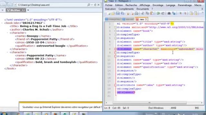Collapse fold marker on line 2 schema
Screen dimensions: 206x115
click(115, 27)
